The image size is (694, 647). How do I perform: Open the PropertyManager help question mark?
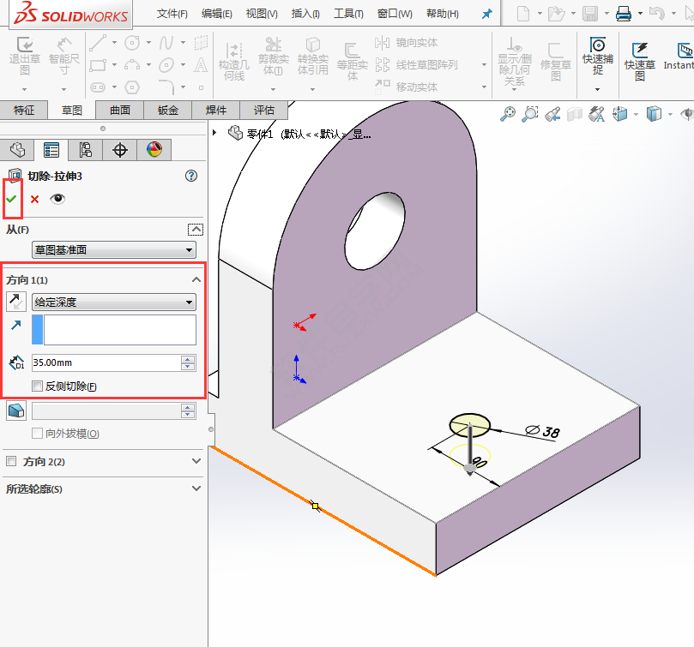coord(190,175)
